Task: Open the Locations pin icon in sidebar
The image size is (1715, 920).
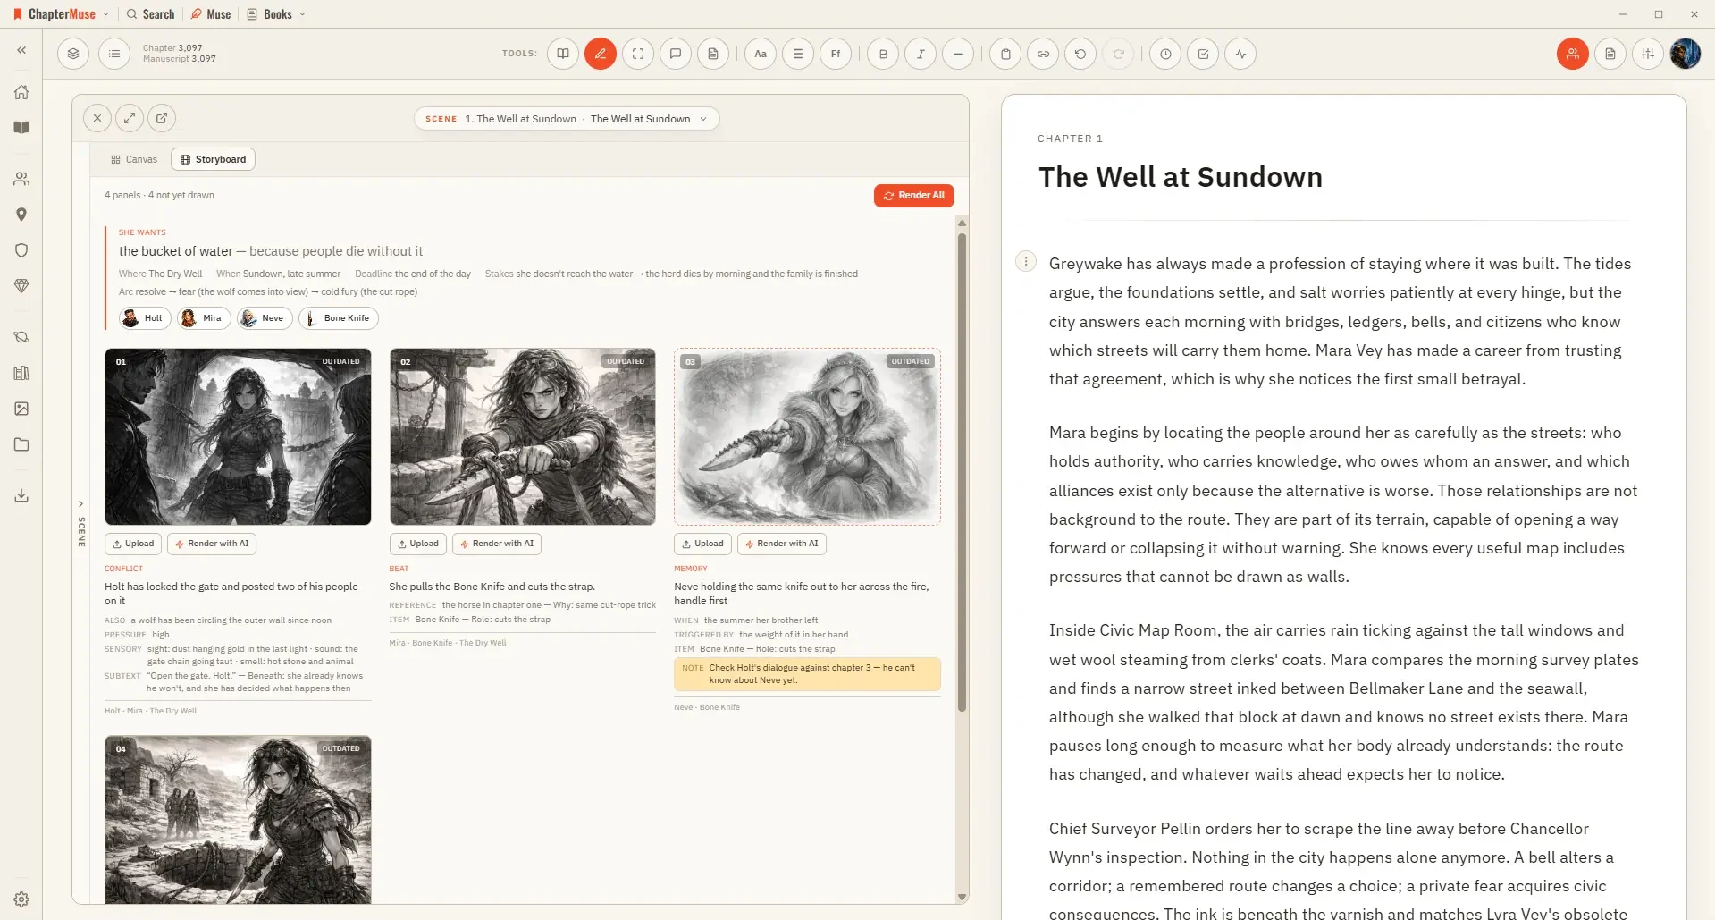Action: [21, 215]
